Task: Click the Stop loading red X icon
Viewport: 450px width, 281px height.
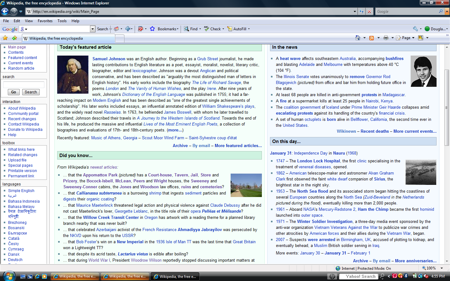Action: coord(369,12)
